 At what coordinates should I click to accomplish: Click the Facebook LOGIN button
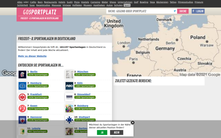point(198,11)
